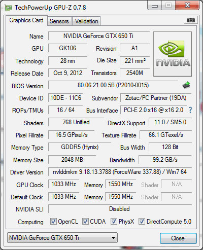Click the Memory Size field 2048 MB
This screenshot has width=203, height=250.
pos(72,160)
